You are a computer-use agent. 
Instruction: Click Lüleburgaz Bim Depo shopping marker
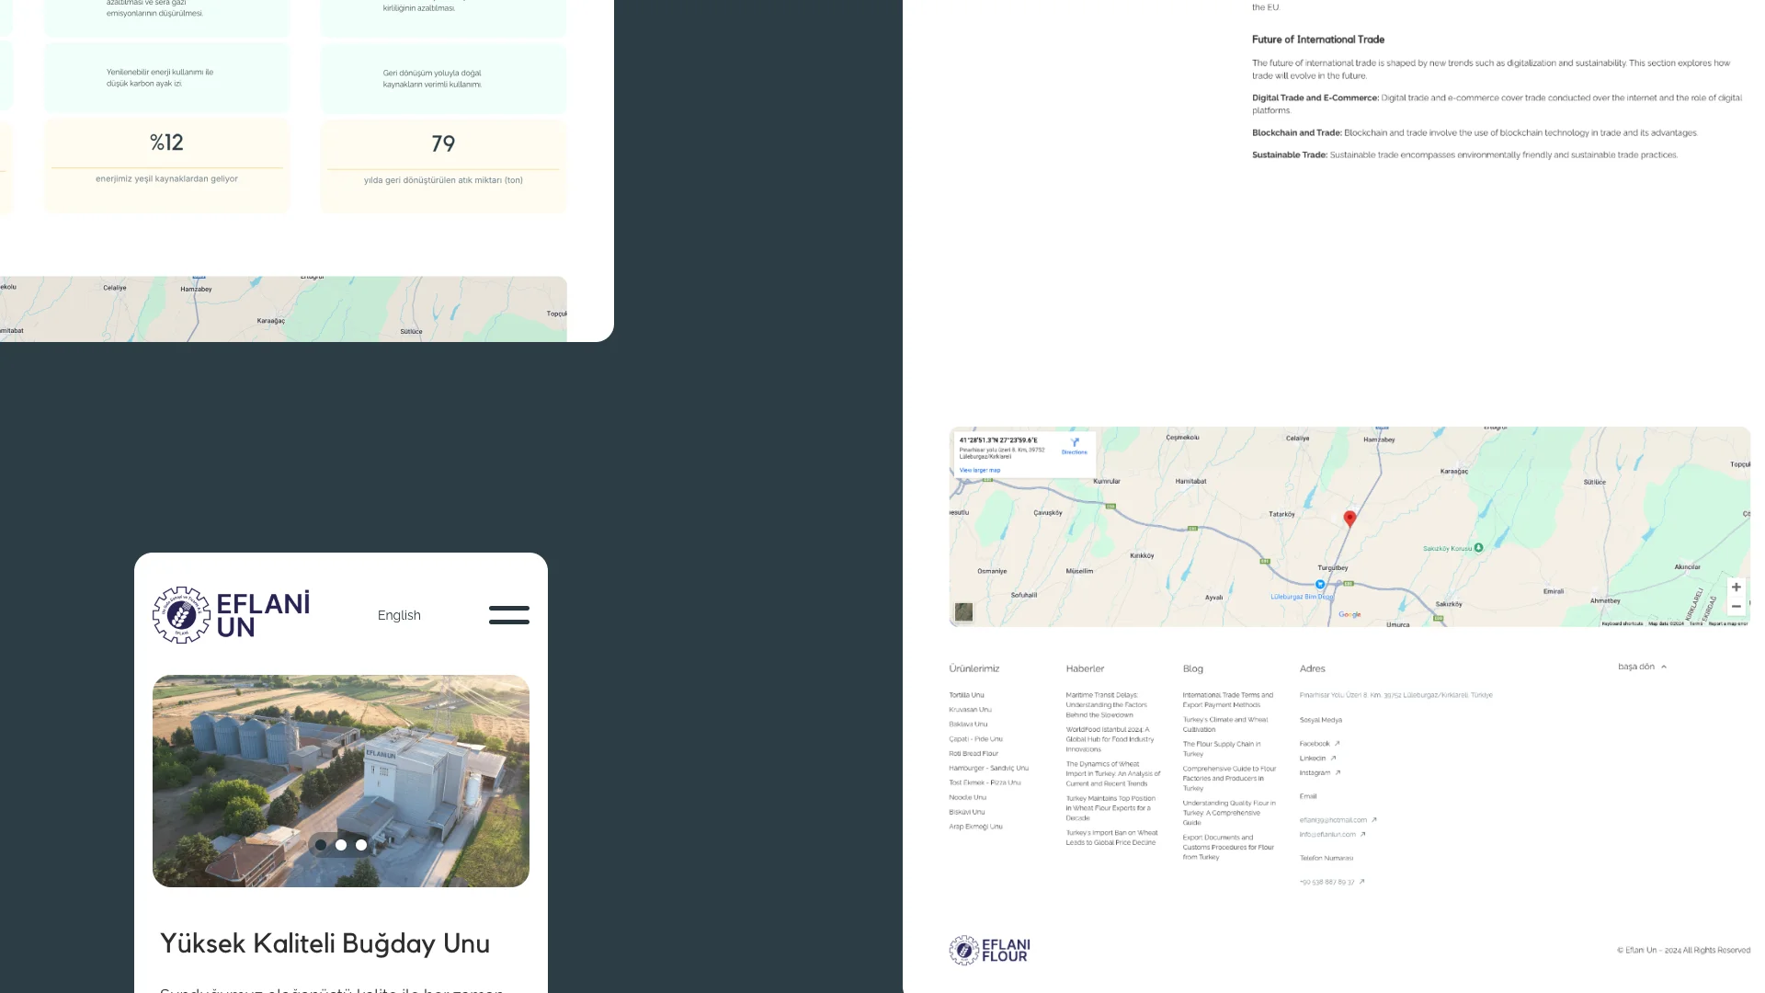pyautogui.click(x=1320, y=584)
